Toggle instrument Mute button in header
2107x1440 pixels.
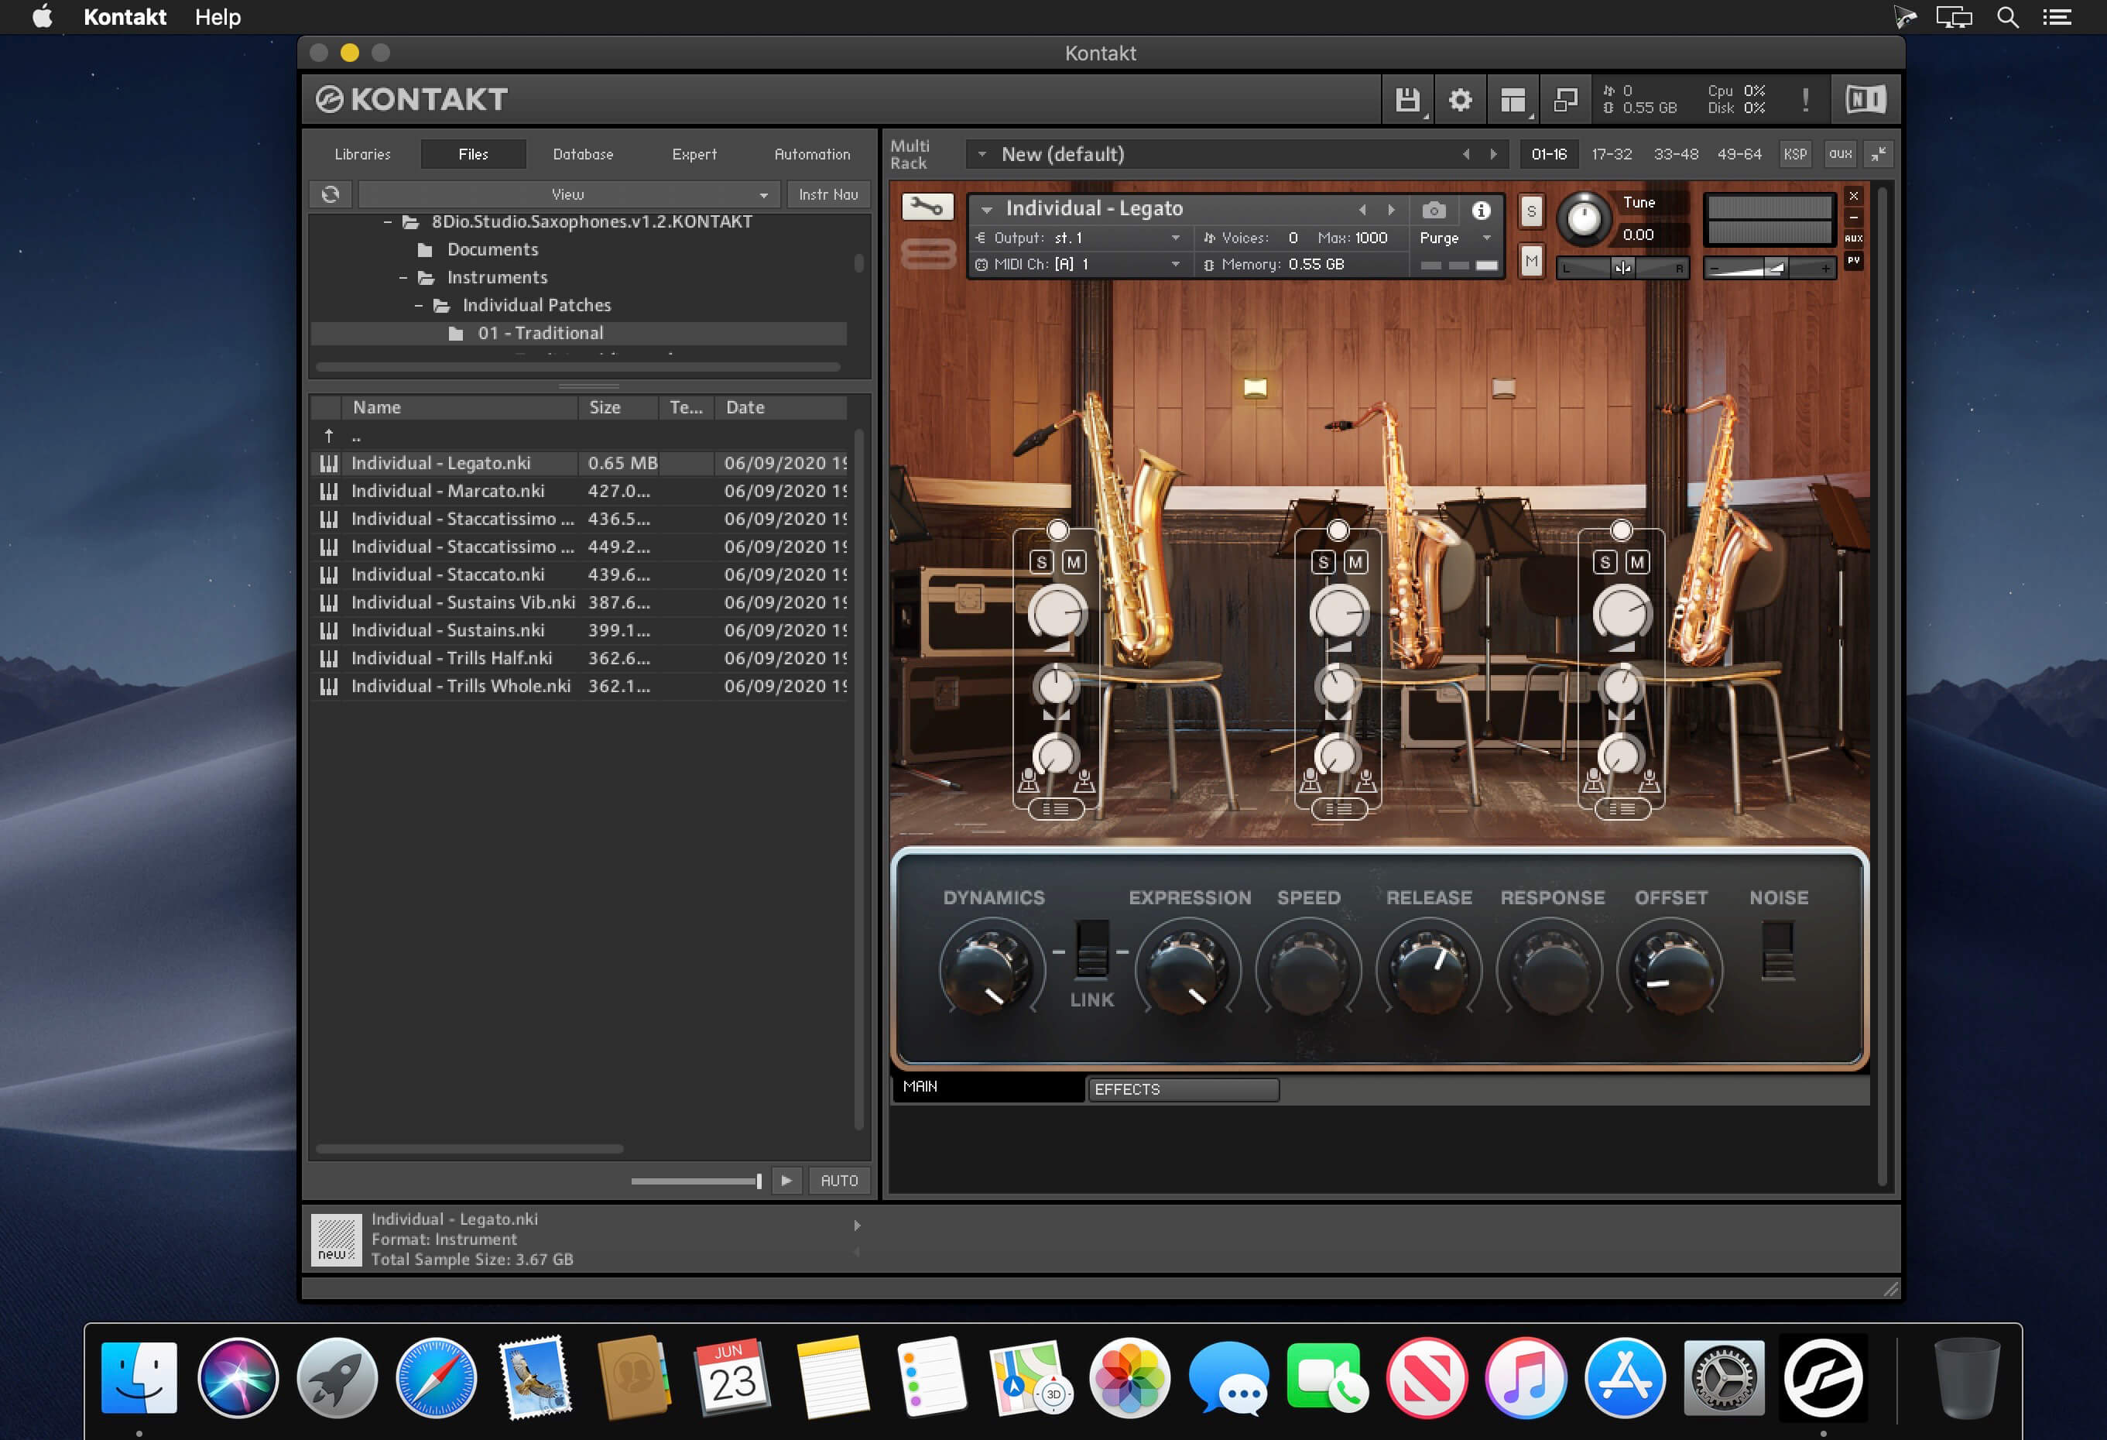click(x=1531, y=261)
